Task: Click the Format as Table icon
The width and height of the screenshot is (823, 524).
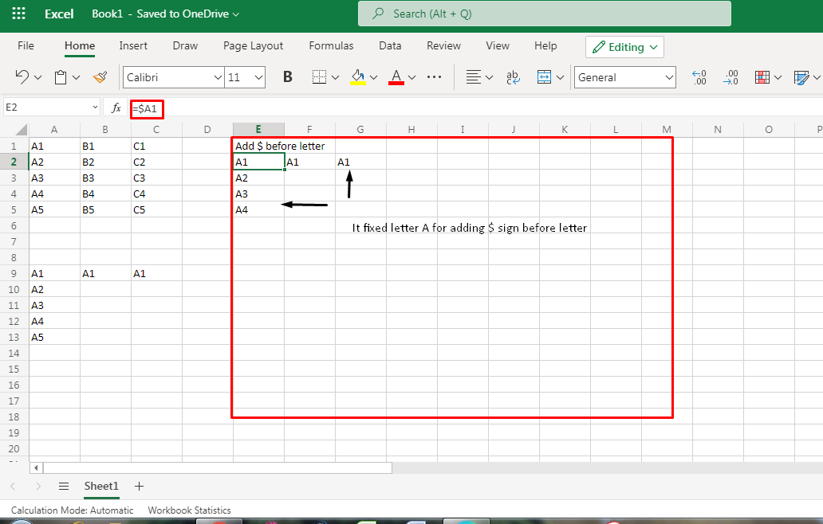Action: 801,77
